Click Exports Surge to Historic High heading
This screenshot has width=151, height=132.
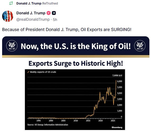tap(76, 63)
